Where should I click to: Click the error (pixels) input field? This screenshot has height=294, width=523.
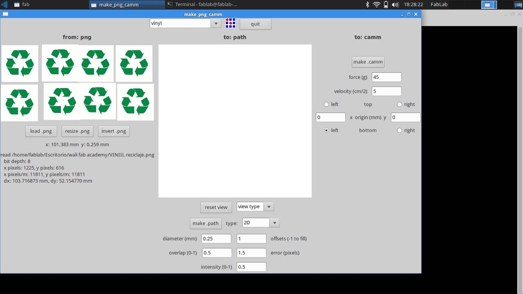(x=251, y=253)
